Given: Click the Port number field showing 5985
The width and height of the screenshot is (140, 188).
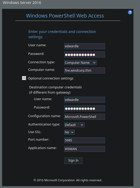Looking at the screenshot, I should coord(85,140).
